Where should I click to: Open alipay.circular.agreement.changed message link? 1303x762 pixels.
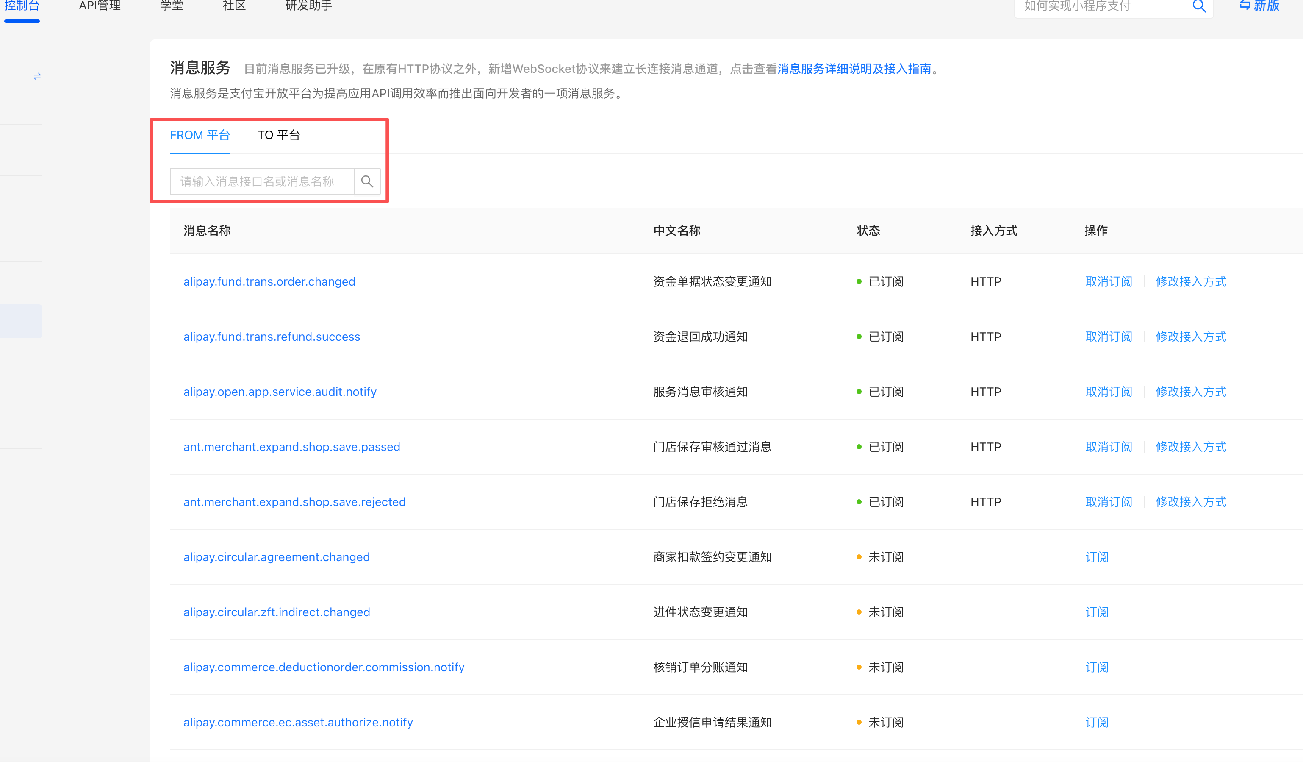[277, 557]
